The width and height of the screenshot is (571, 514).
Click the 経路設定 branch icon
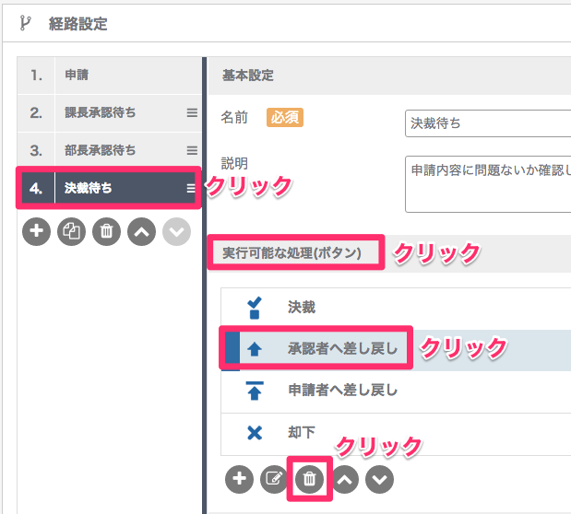(x=25, y=23)
